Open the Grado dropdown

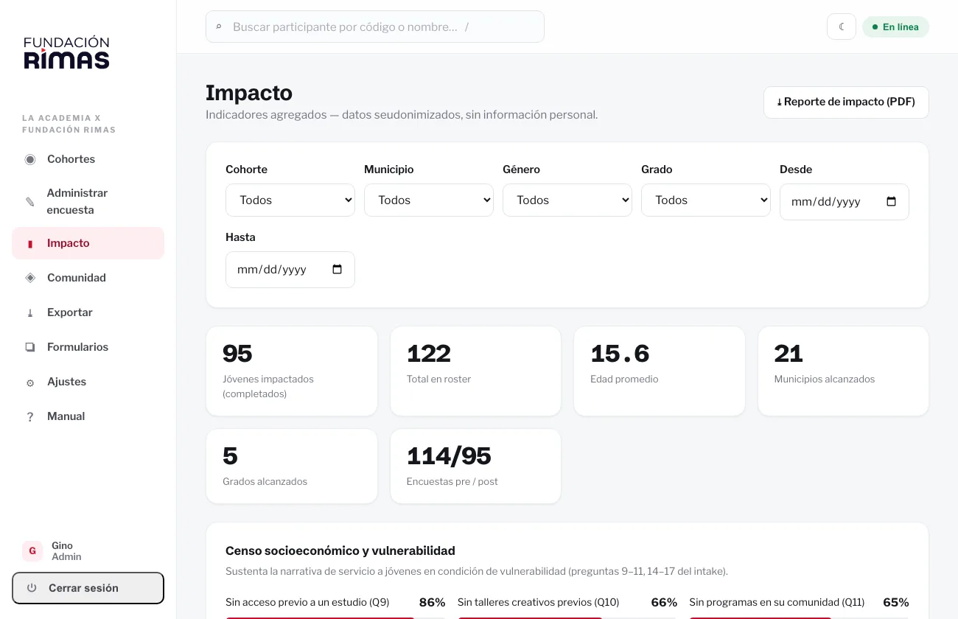point(706,200)
